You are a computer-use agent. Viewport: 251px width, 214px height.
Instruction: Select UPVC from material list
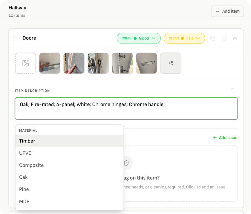coord(70,153)
